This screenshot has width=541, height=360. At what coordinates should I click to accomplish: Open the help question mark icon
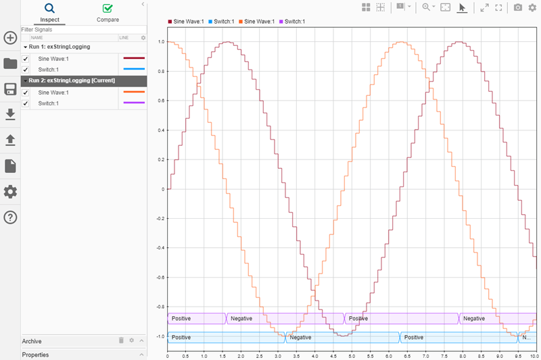pos(10,217)
